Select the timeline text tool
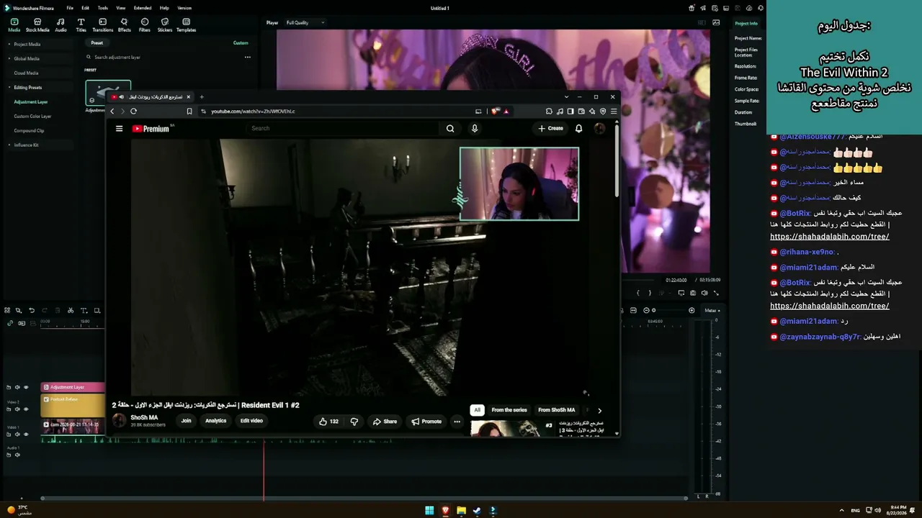Image resolution: width=922 pixels, height=518 pixels. (x=84, y=311)
